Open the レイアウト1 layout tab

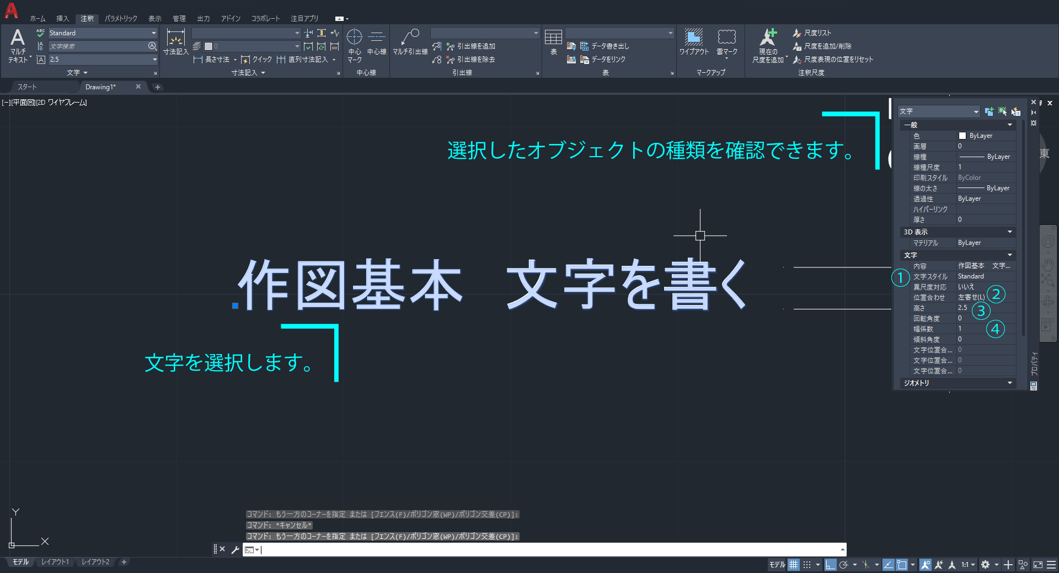click(55, 562)
